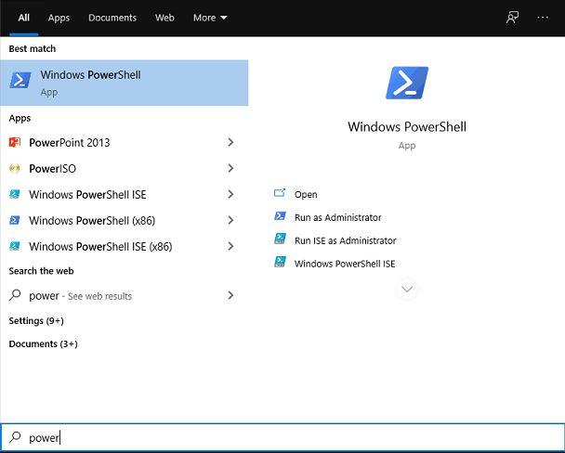Screen dimensions: 565x453
Task: Click the search box magnifier icon
Action: (15, 437)
